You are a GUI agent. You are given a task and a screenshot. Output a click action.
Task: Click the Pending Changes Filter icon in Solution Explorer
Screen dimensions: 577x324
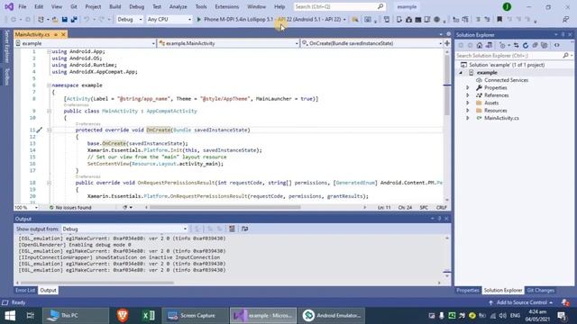[503, 46]
